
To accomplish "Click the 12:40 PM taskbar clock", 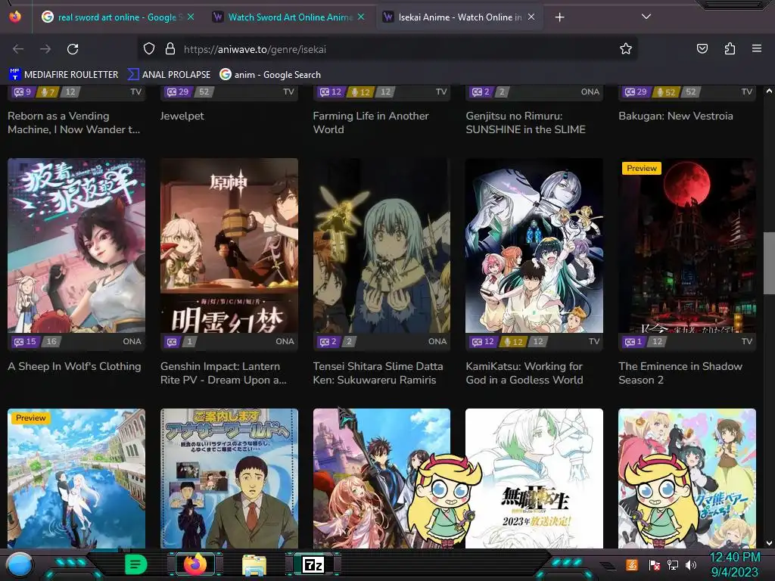I will [734, 558].
